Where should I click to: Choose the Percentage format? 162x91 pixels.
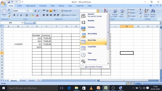(x=93, y=61)
